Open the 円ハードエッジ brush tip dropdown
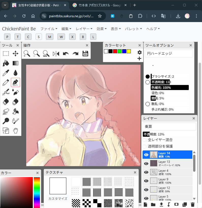 point(169,54)
